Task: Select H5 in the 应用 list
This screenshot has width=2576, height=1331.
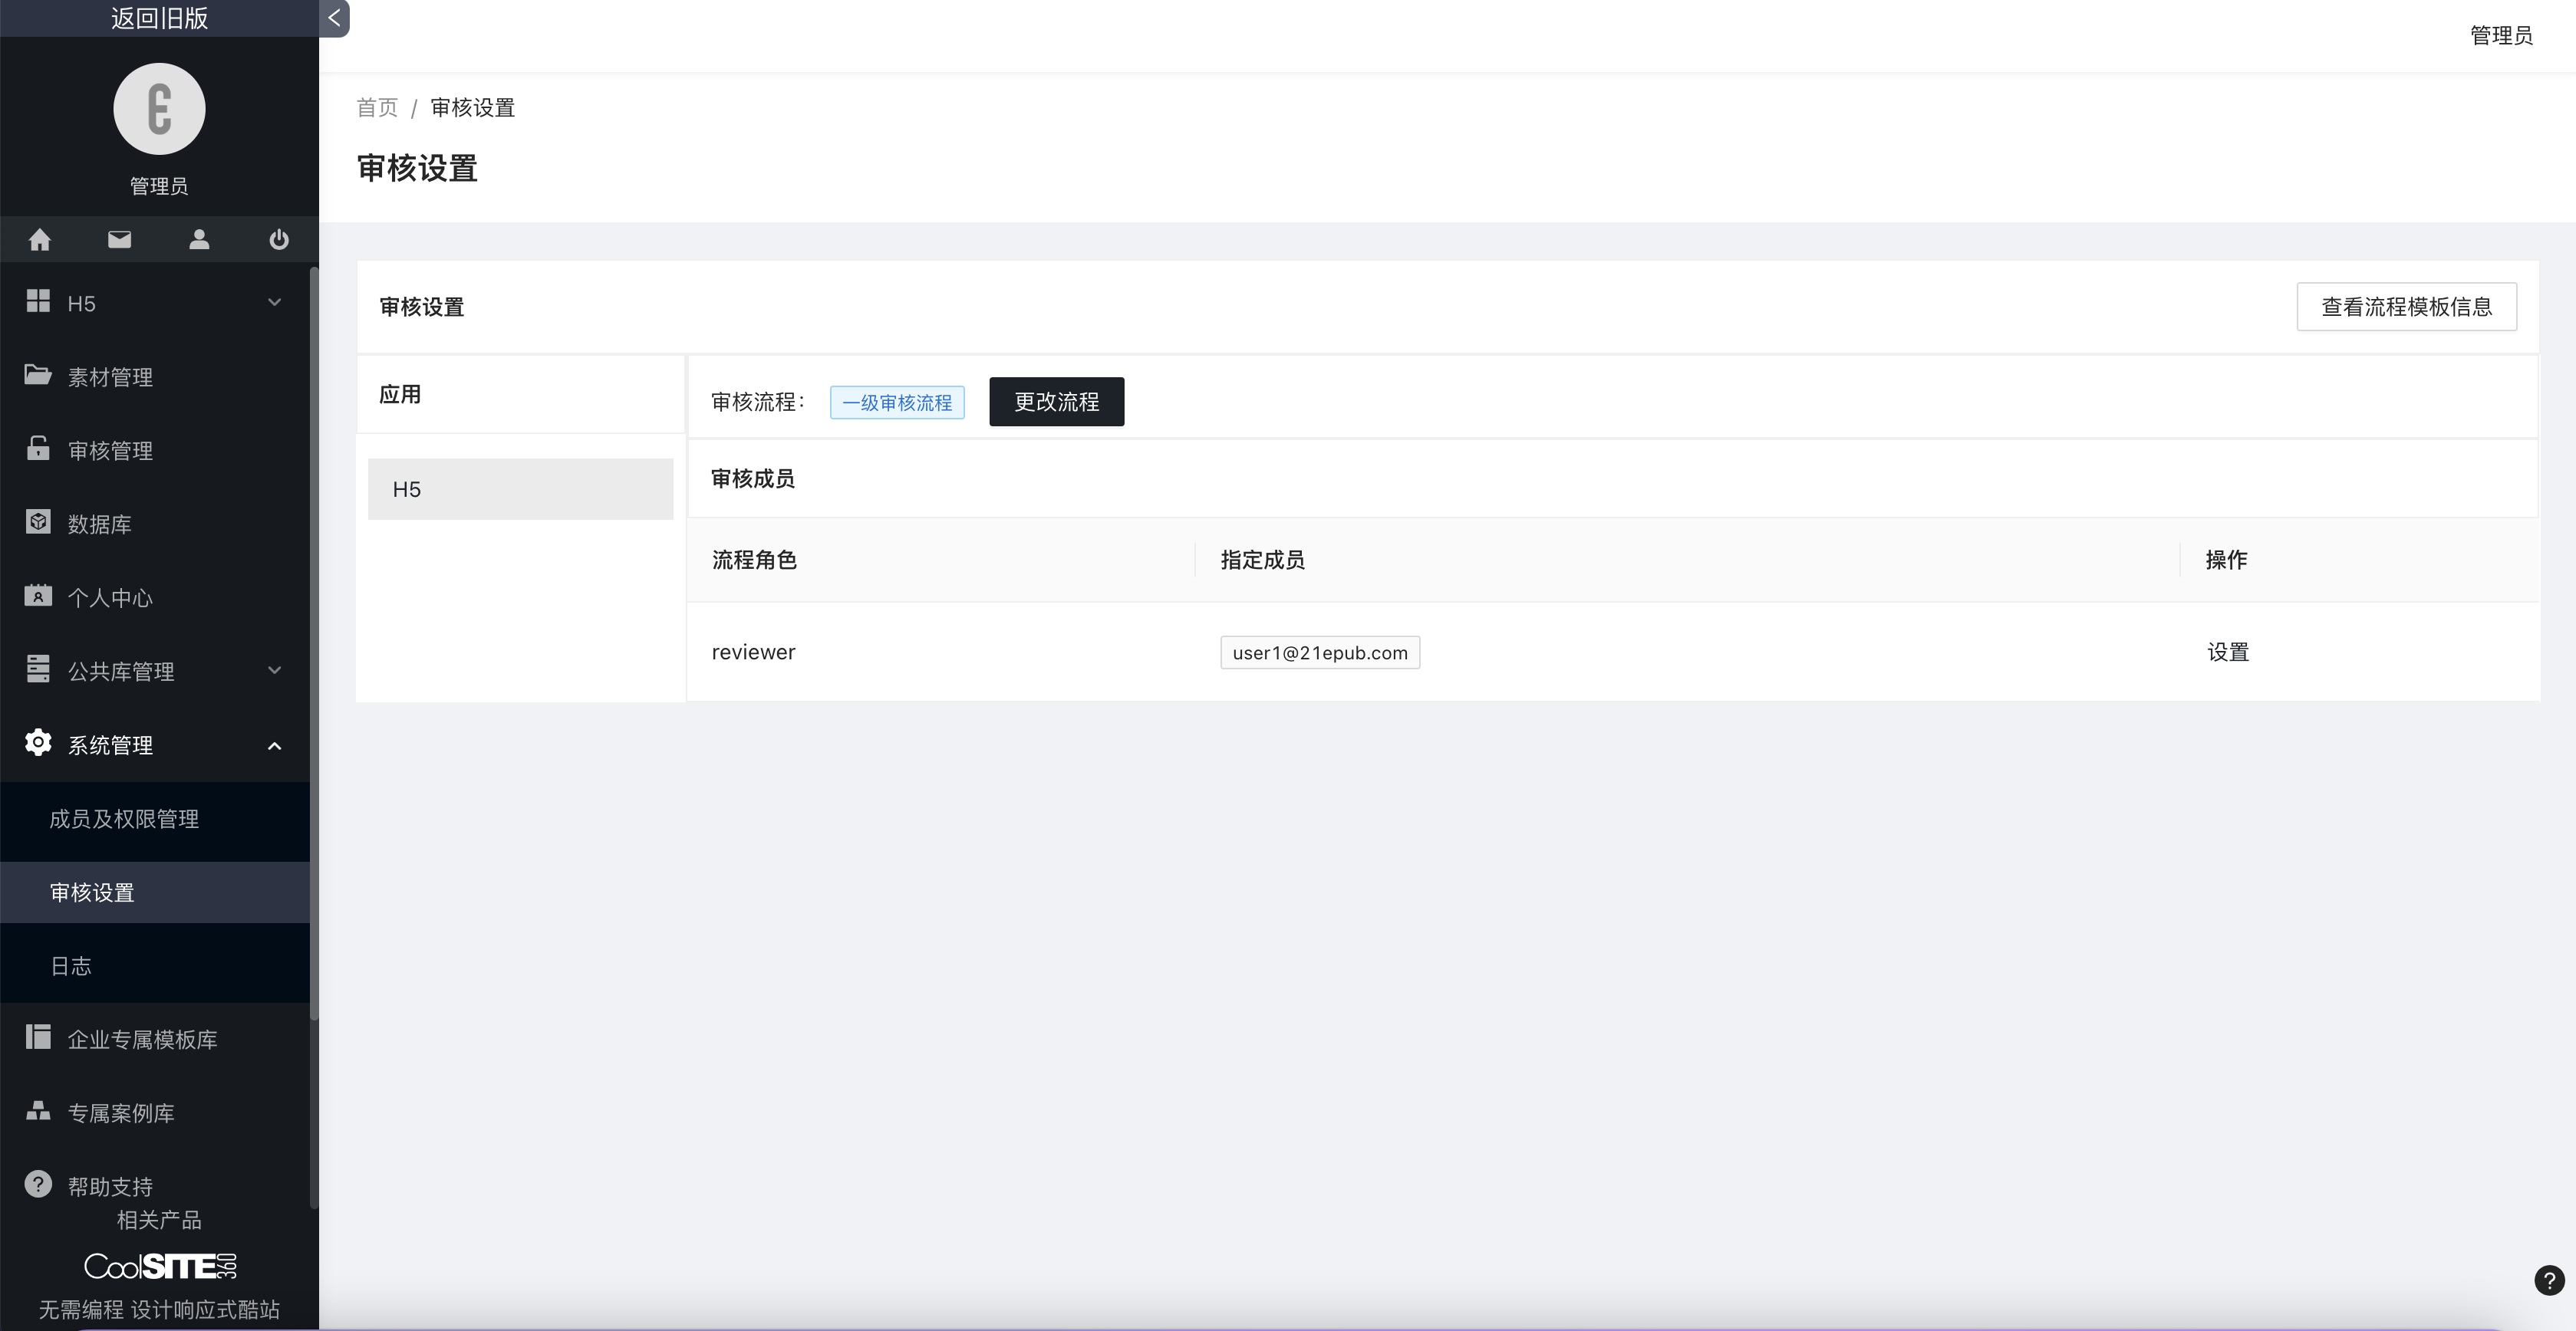Action: tap(520, 490)
